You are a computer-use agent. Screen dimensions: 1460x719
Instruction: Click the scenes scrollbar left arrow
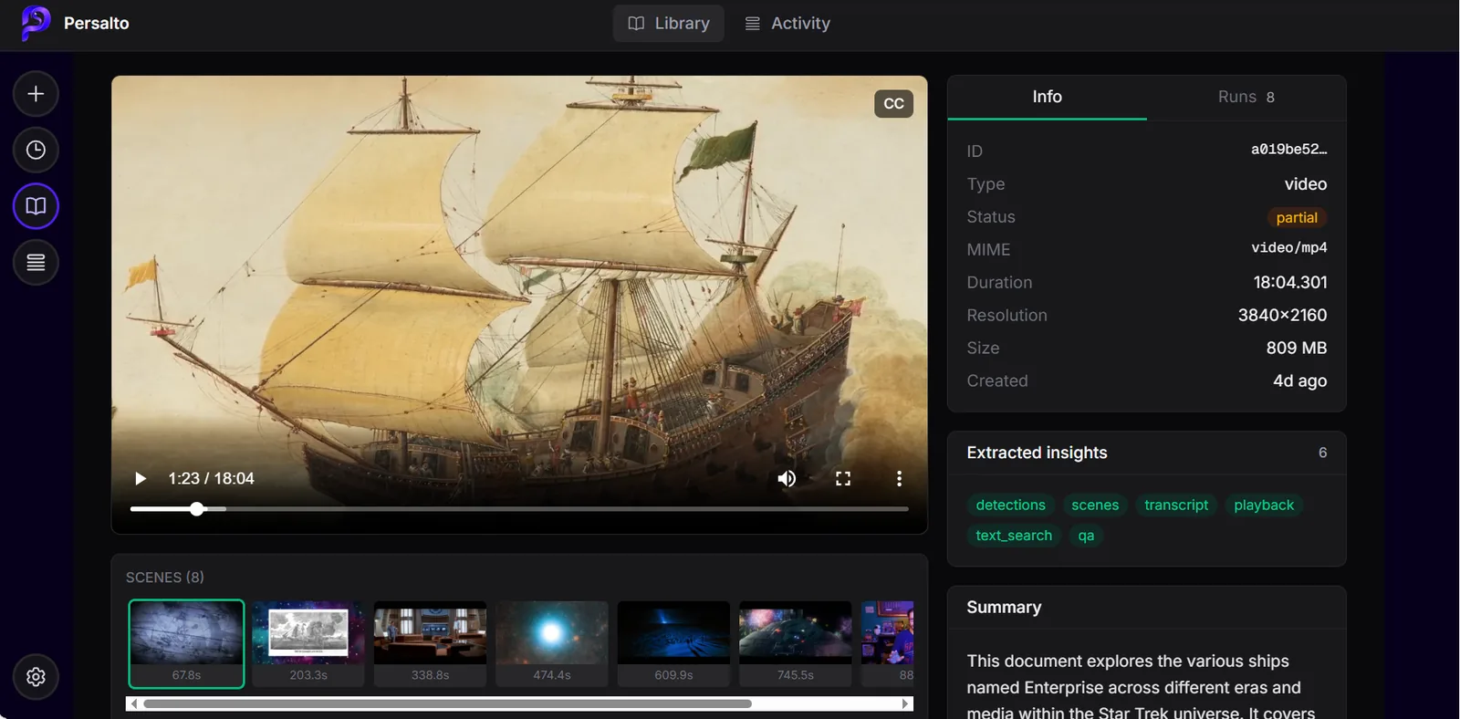(x=134, y=703)
